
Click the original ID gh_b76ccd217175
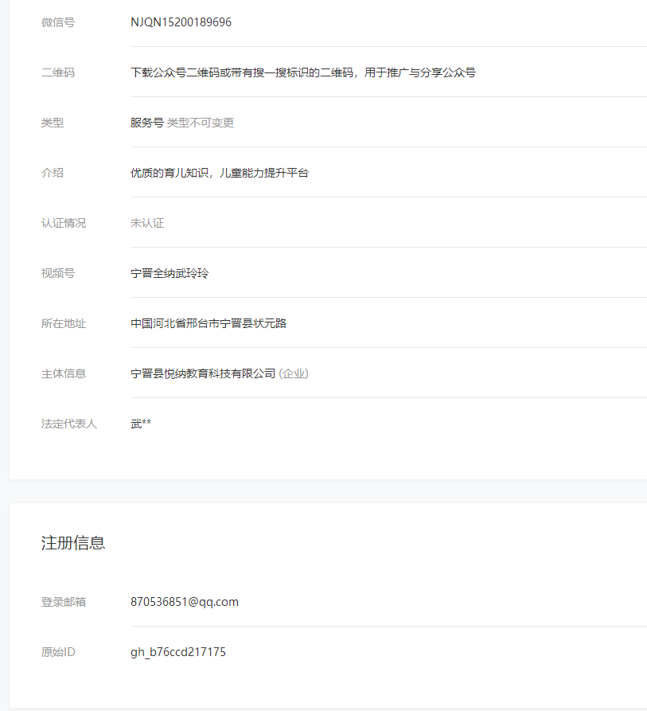click(x=178, y=652)
